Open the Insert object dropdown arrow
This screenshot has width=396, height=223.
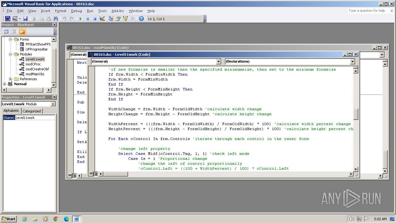[20, 19]
